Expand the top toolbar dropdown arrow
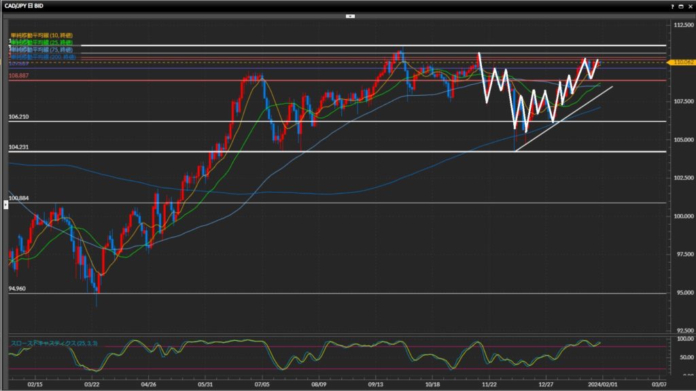The image size is (696, 391). (350, 16)
